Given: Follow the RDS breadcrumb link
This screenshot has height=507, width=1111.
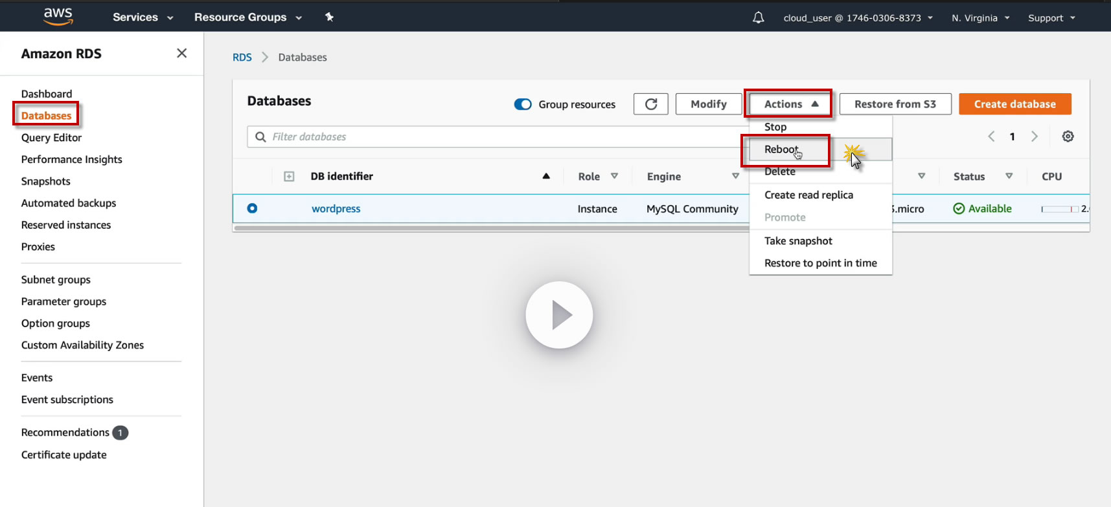Looking at the screenshot, I should click(x=242, y=58).
